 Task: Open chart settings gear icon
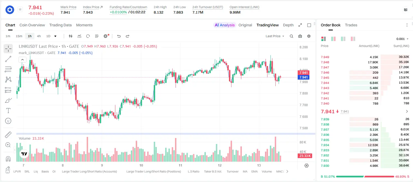pyautogui.click(x=309, y=36)
